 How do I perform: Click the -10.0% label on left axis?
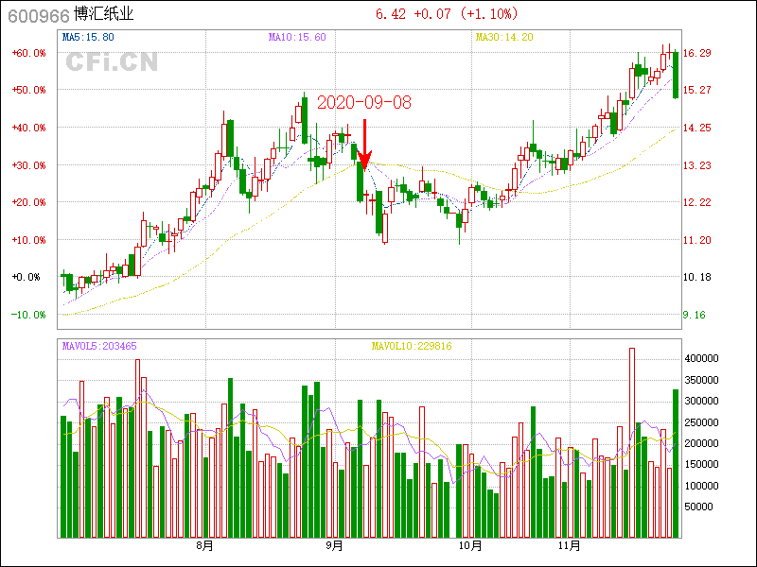pos(28,315)
